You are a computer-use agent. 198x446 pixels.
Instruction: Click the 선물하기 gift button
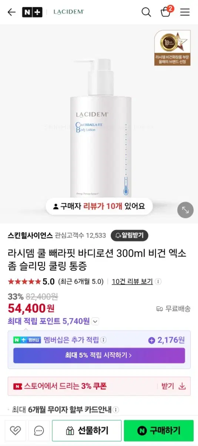click(87, 430)
